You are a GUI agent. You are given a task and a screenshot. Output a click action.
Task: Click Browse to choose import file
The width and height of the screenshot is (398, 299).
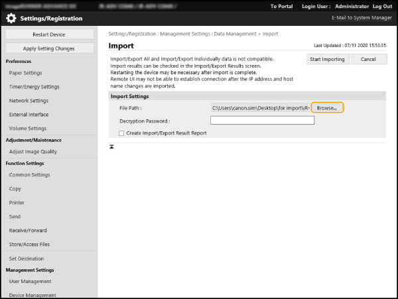pyautogui.click(x=327, y=107)
